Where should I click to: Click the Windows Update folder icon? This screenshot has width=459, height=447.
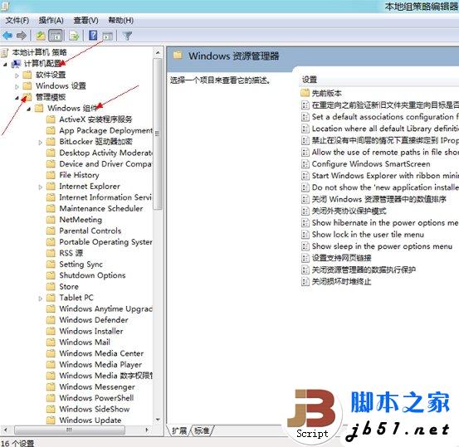click(51, 420)
